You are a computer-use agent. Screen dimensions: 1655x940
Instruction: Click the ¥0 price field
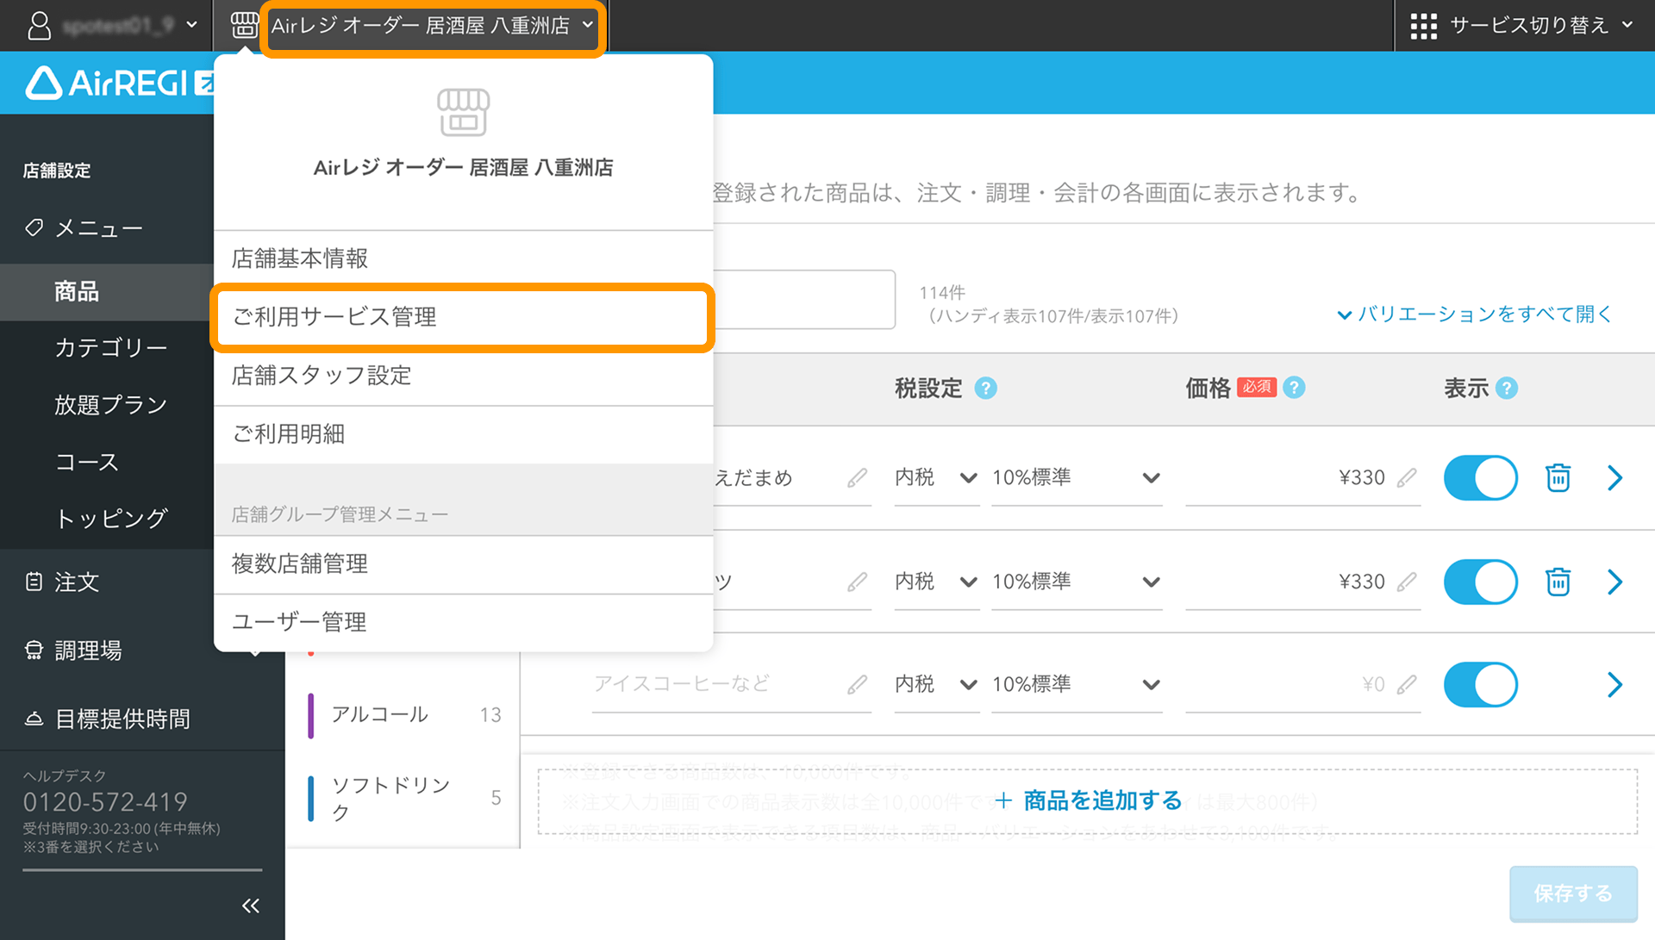click(1302, 684)
